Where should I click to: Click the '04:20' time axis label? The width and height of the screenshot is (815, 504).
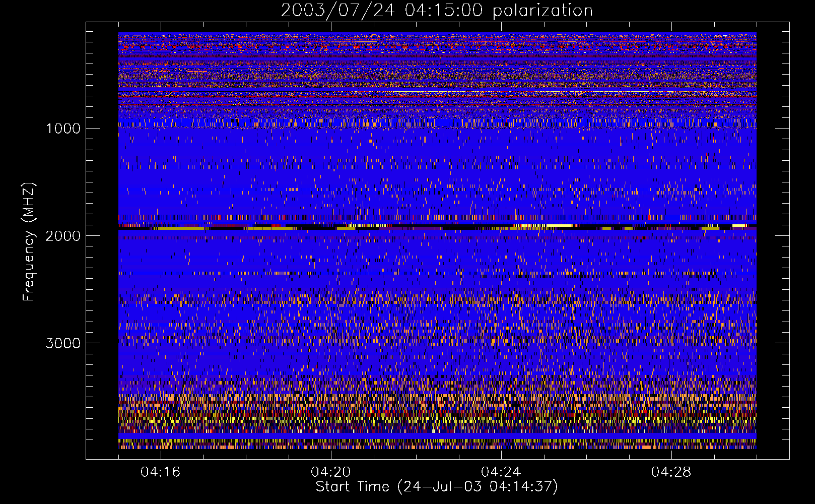pyautogui.click(x=330, y=472)
